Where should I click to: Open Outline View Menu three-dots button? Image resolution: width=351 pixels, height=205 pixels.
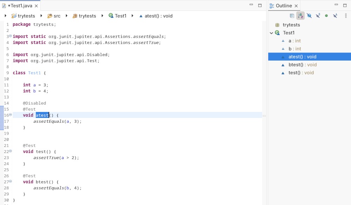coord(346,16)
